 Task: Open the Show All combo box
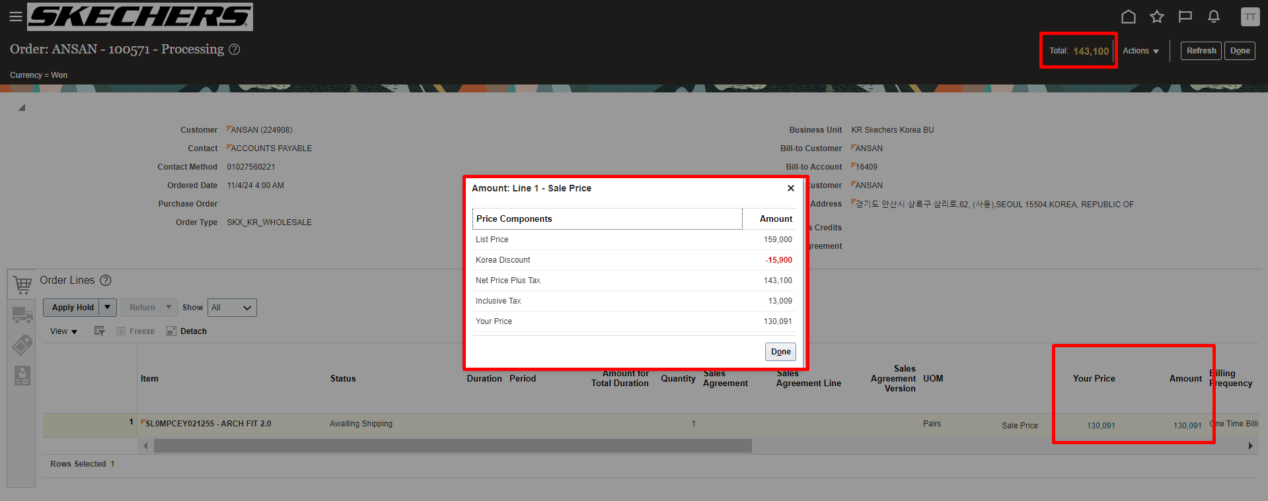click(232, 308)
